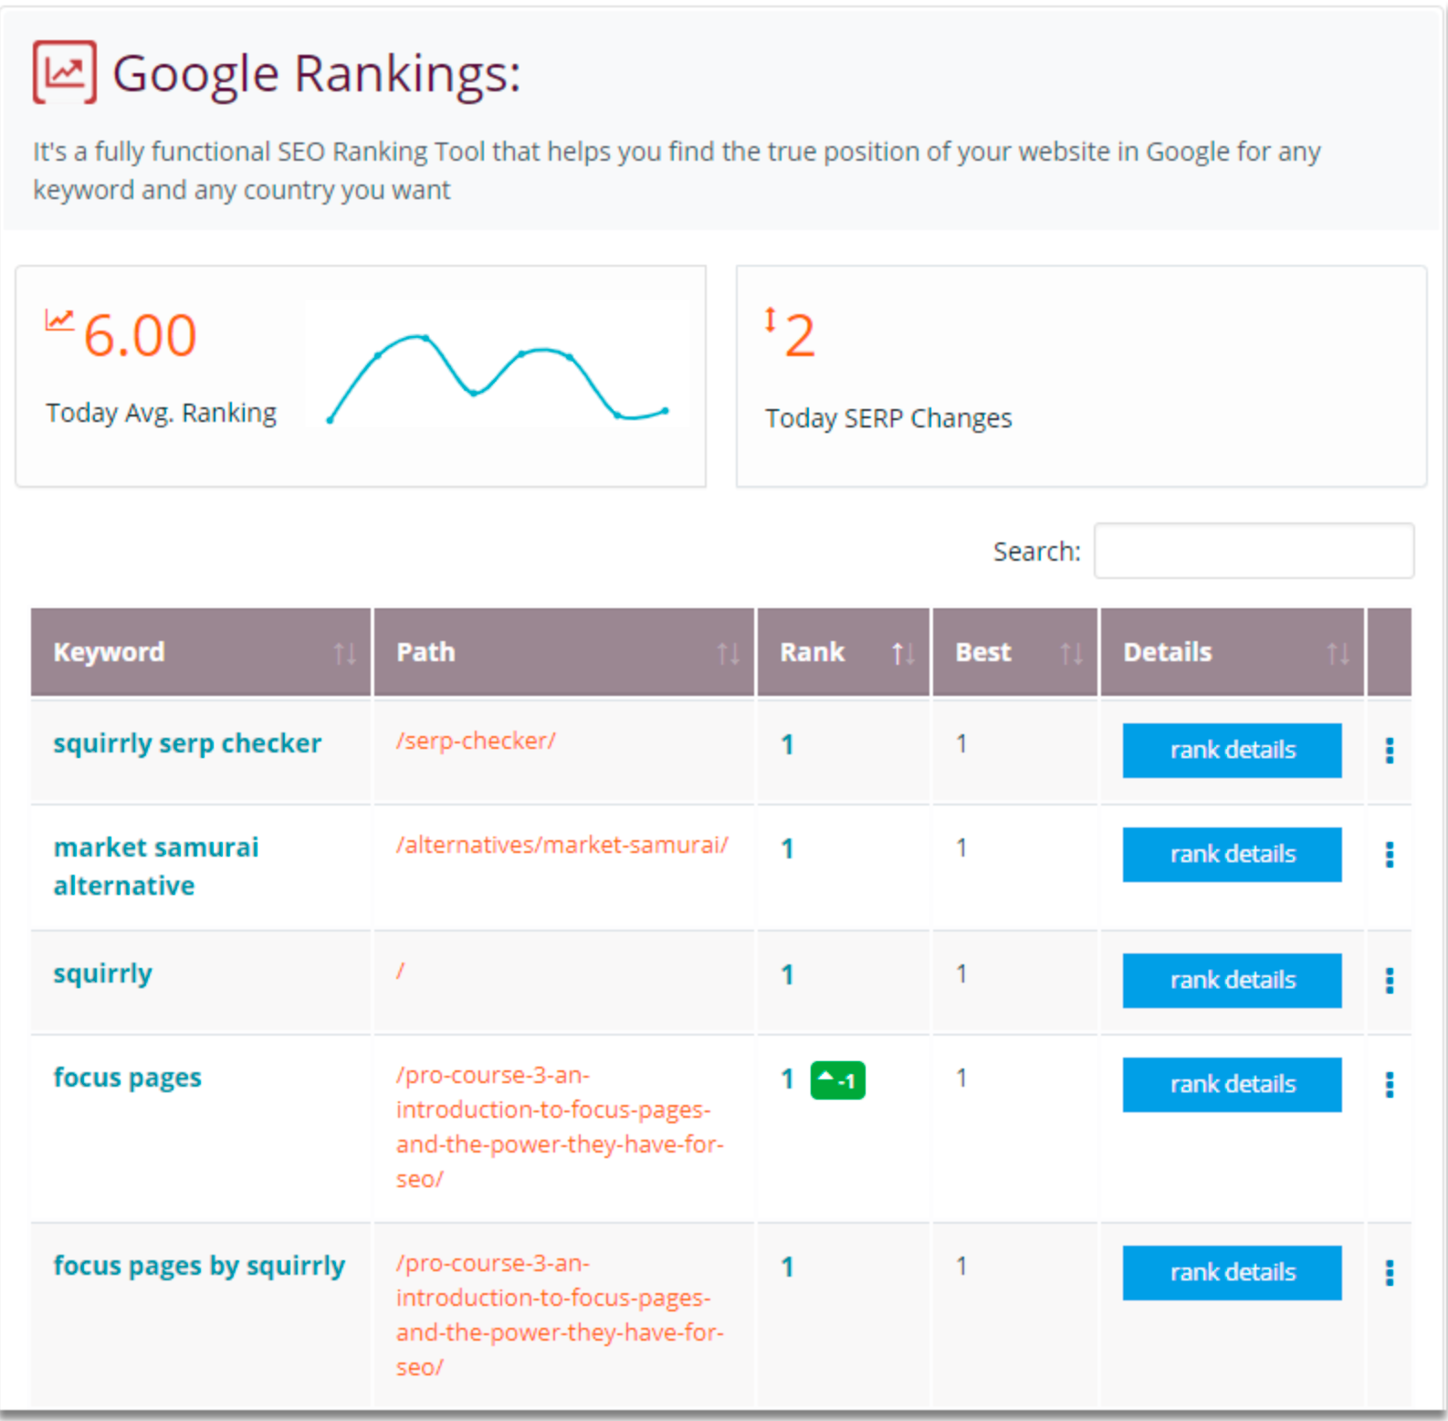Open options menu for the squirrly row
Viewport: 1448px width, 1421px height.
click(1389, 982)
